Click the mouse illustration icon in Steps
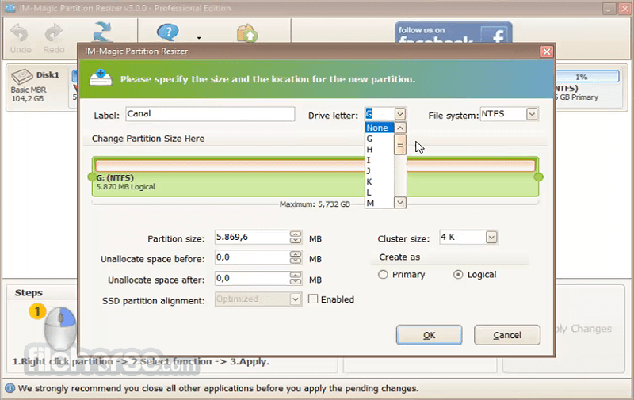The height and width of the screenshot is (400, 634). click(x=60, y=328)
